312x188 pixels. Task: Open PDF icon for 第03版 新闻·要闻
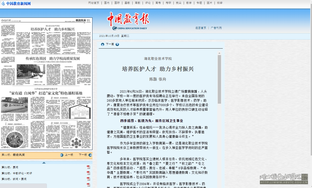tap(88, 179)
